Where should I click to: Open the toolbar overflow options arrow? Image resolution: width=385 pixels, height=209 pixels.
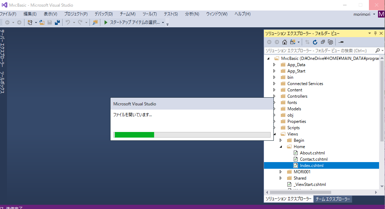[167, 24]
